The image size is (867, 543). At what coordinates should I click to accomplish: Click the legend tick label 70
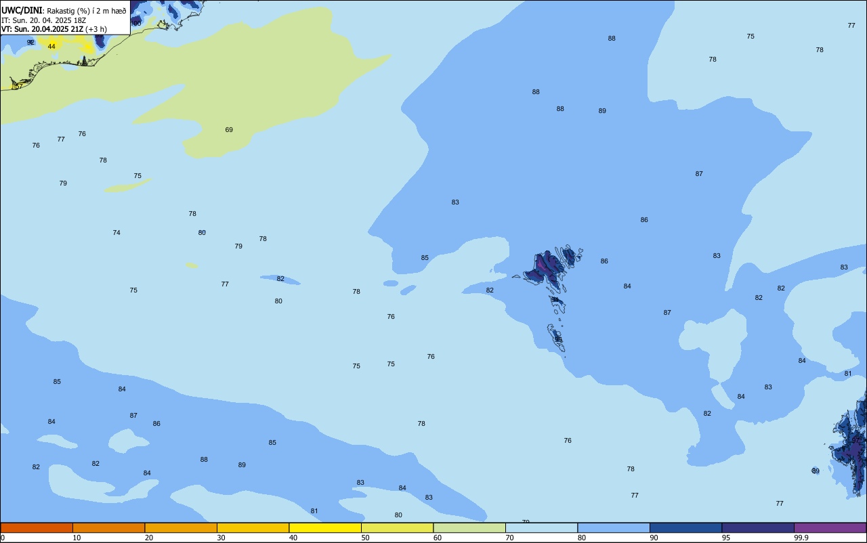pos(509,538)
